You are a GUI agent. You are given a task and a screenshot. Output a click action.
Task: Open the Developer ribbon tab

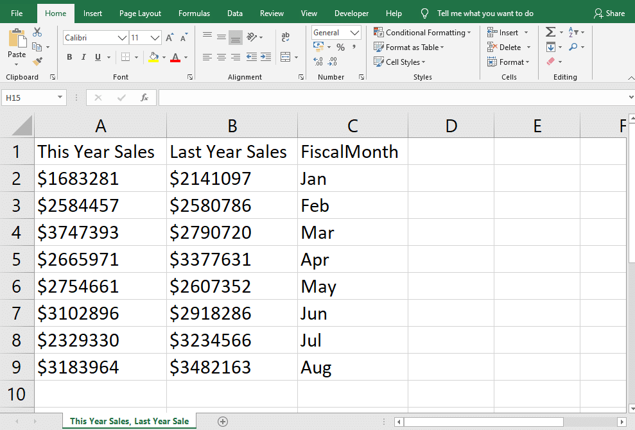351,13
